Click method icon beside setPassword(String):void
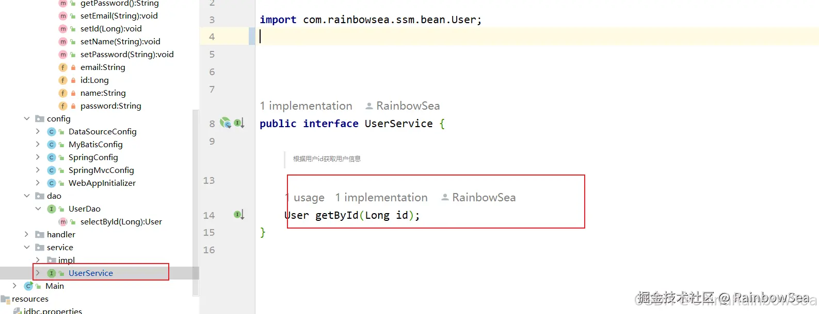The height and width of the screenshot is (314, 819). click(63, 55)
